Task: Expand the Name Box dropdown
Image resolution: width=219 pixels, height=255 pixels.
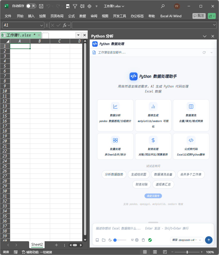Action: tap(42, 25)
